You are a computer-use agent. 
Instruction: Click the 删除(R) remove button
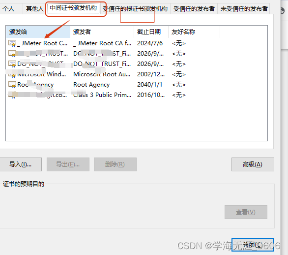pos(115,164)
